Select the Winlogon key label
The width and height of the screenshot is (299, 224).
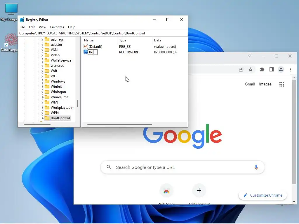(58, 92)
